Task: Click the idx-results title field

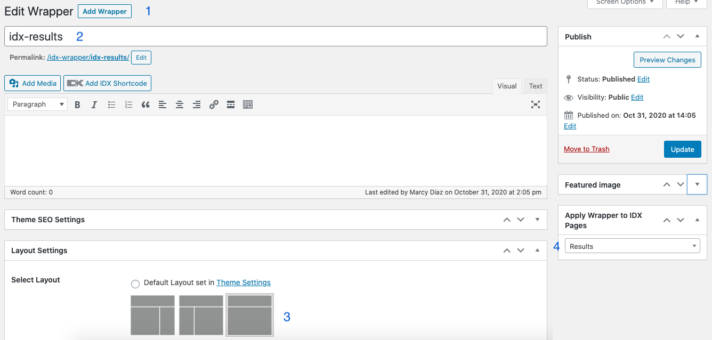Action: click(276, 36)
